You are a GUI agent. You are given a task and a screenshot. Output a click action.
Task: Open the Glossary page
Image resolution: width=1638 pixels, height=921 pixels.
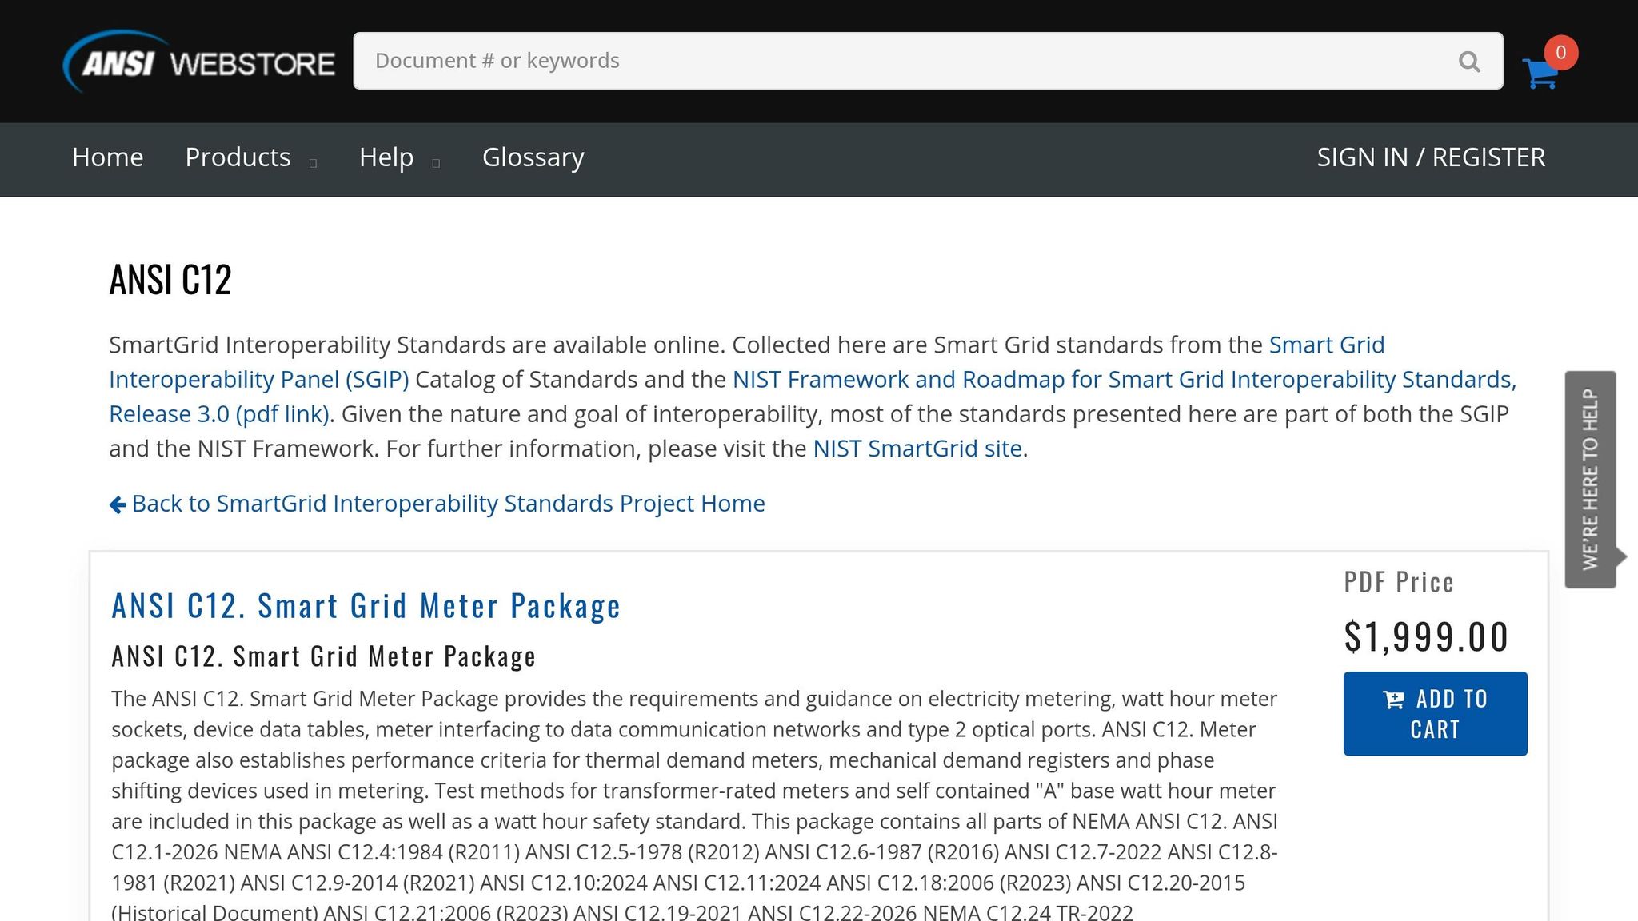pos(533,157)
